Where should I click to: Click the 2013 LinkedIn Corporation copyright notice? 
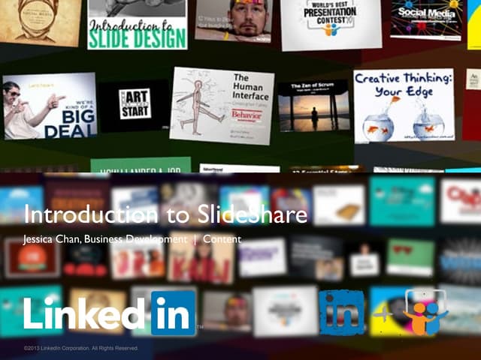tap(81, 349)
